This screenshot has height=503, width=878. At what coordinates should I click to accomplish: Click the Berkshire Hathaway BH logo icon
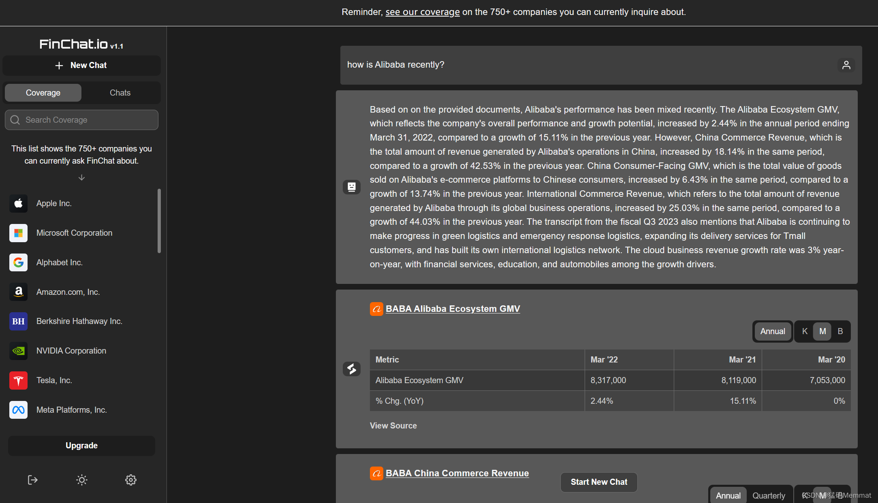point(18,321)
